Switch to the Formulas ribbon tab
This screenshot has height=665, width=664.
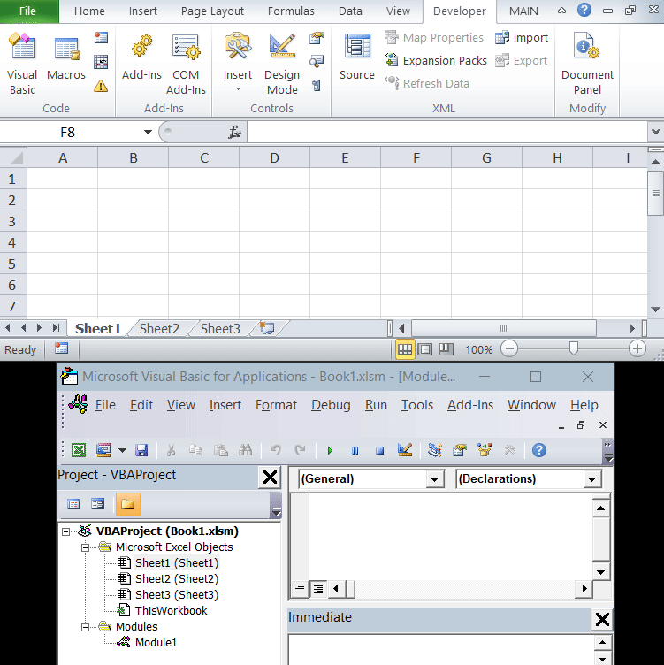pyautogui.click(x=291, y=11)
